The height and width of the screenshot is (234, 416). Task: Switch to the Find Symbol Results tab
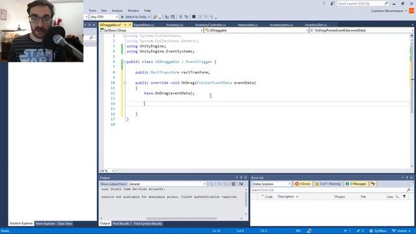(x=148, y=224)
